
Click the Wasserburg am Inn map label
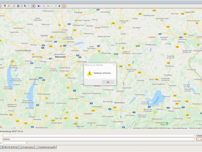[131, 70]
